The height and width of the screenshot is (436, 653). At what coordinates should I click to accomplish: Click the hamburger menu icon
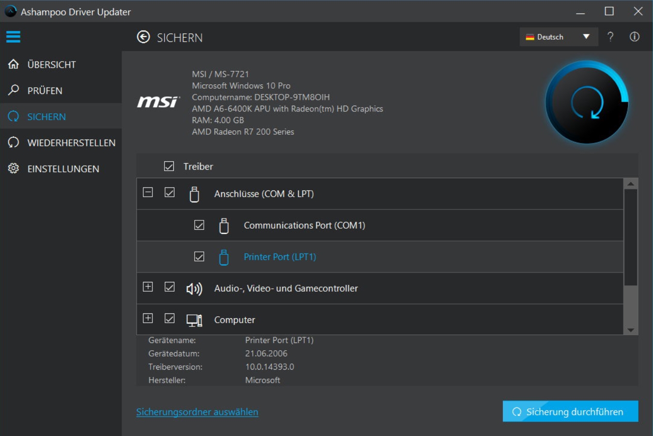click(13, 37)
